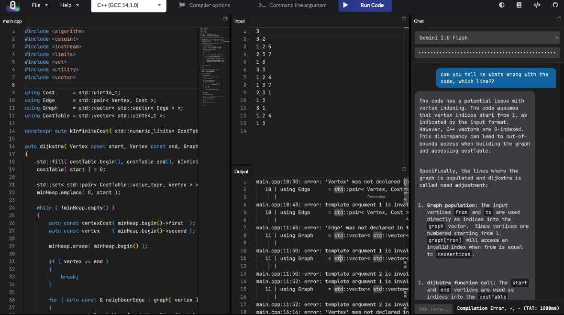Image resolution: width=564 pixels, height=315 pixels.
Task: Click the embed code icon
Action: 537,5
